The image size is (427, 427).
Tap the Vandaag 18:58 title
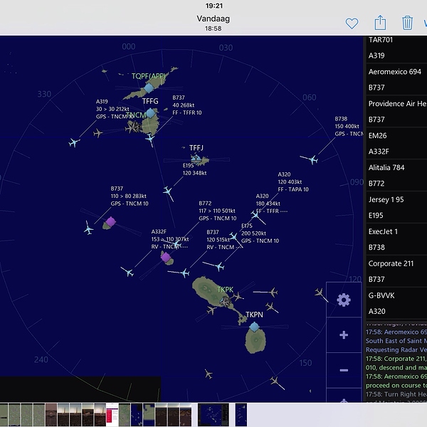(x=213, y=23)
